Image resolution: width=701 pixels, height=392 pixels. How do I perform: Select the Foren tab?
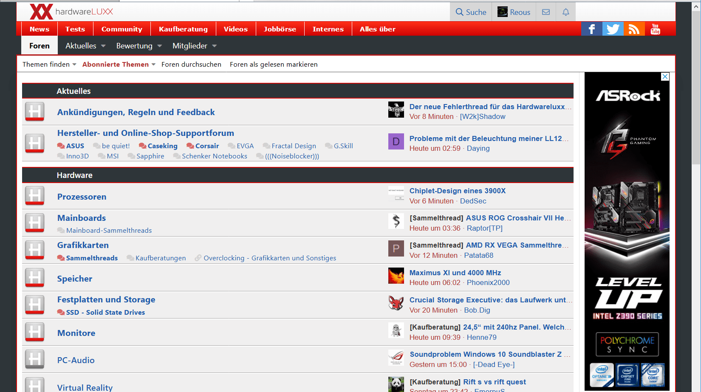(40, 46)
